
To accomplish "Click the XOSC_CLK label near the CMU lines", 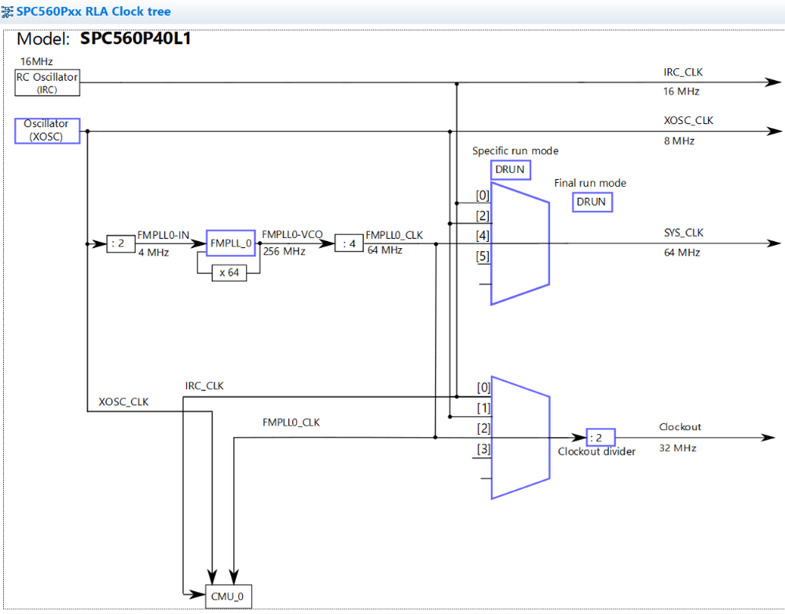I will pyautogui.click(x=123, y=402).
